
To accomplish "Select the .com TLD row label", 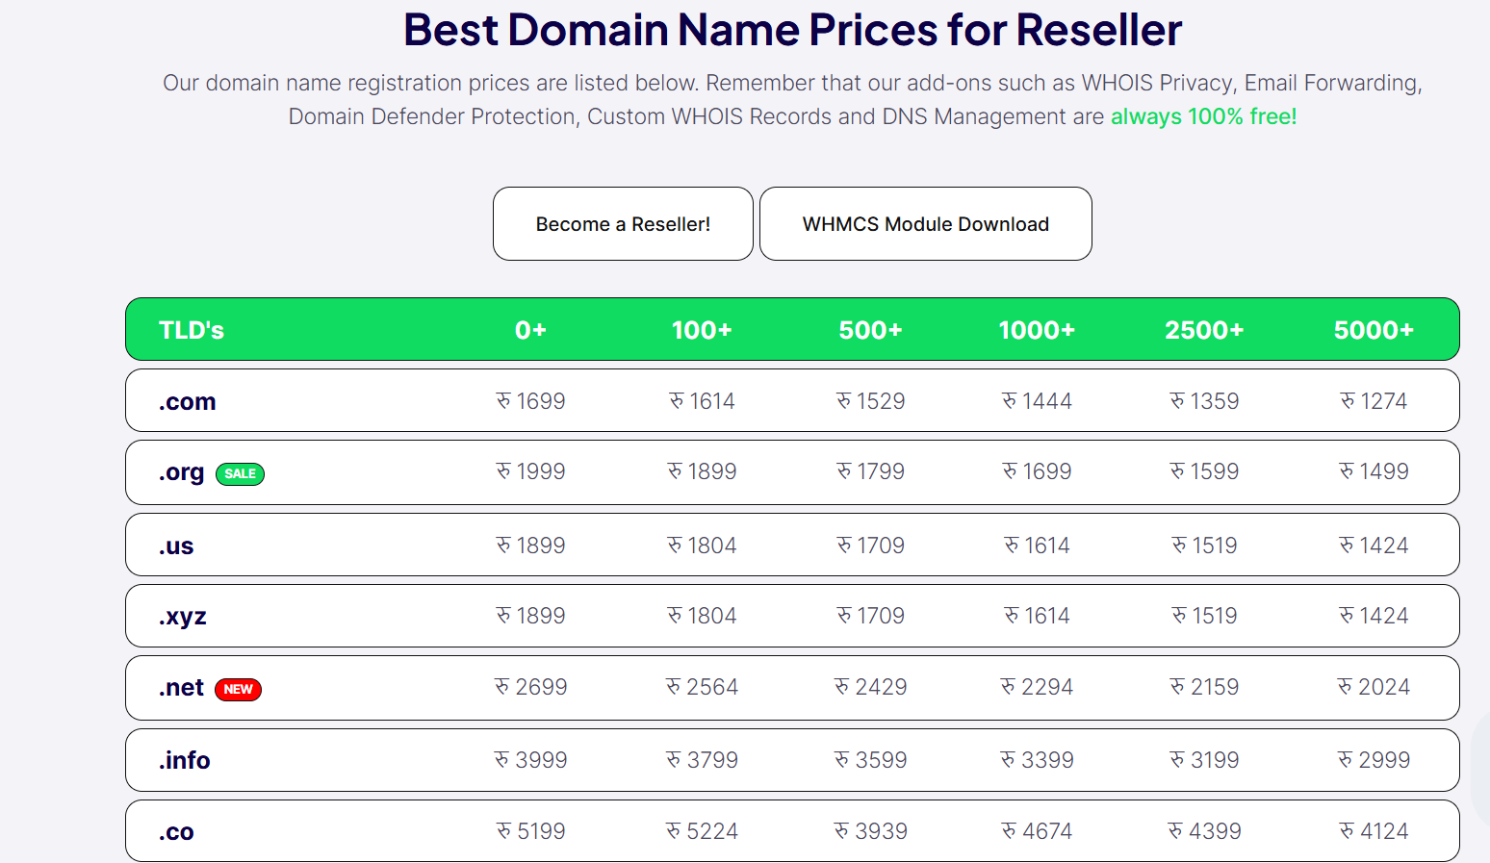I will click(x=188, y=402).
